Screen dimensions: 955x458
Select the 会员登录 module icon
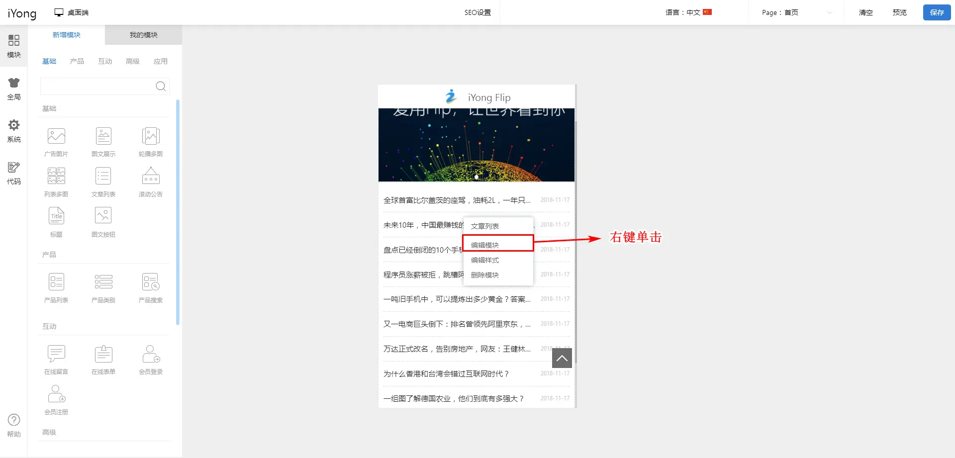(151, 354)
